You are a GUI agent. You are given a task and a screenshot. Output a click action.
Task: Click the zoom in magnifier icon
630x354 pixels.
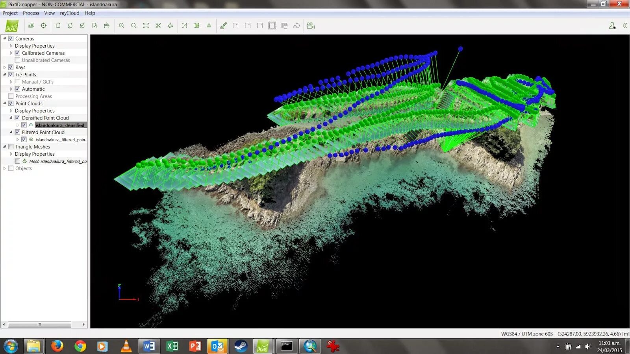pyautogui.click(x=122, y=26)
